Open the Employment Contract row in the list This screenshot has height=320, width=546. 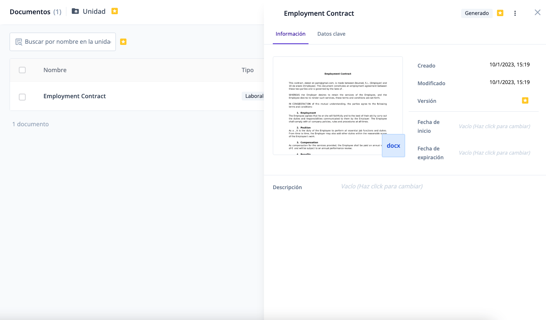coord(74,96)
